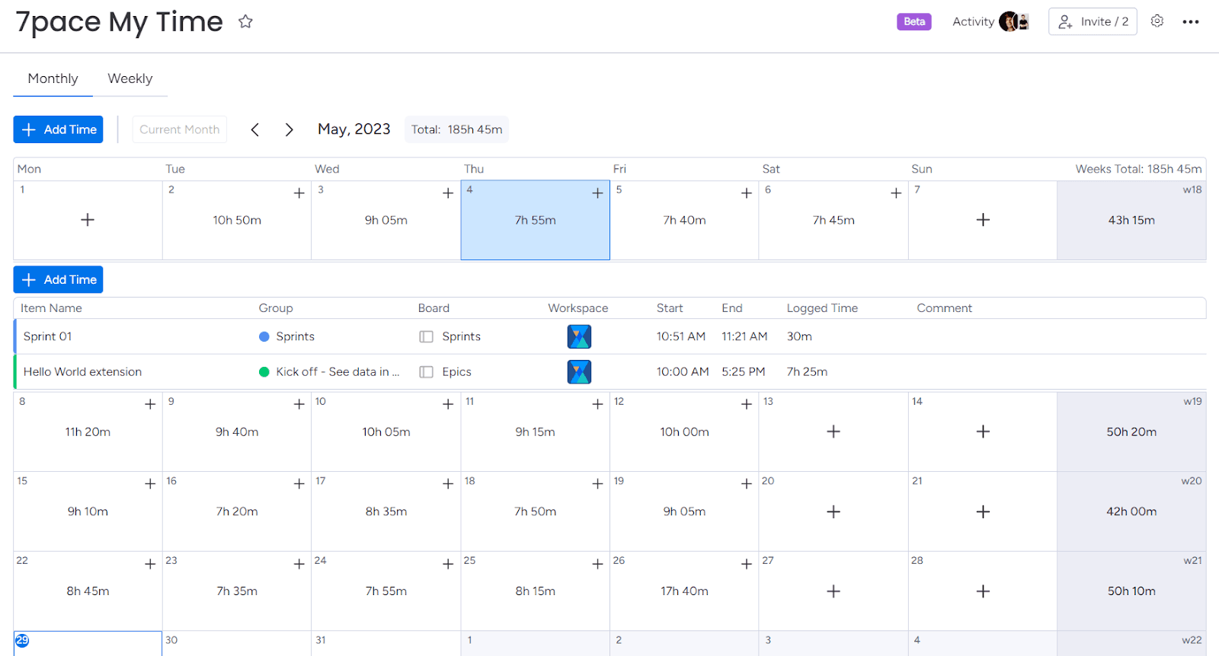Select the 17h 40m entry on May 26
The height and width of the screenshot is (656, 1219).
684,591
